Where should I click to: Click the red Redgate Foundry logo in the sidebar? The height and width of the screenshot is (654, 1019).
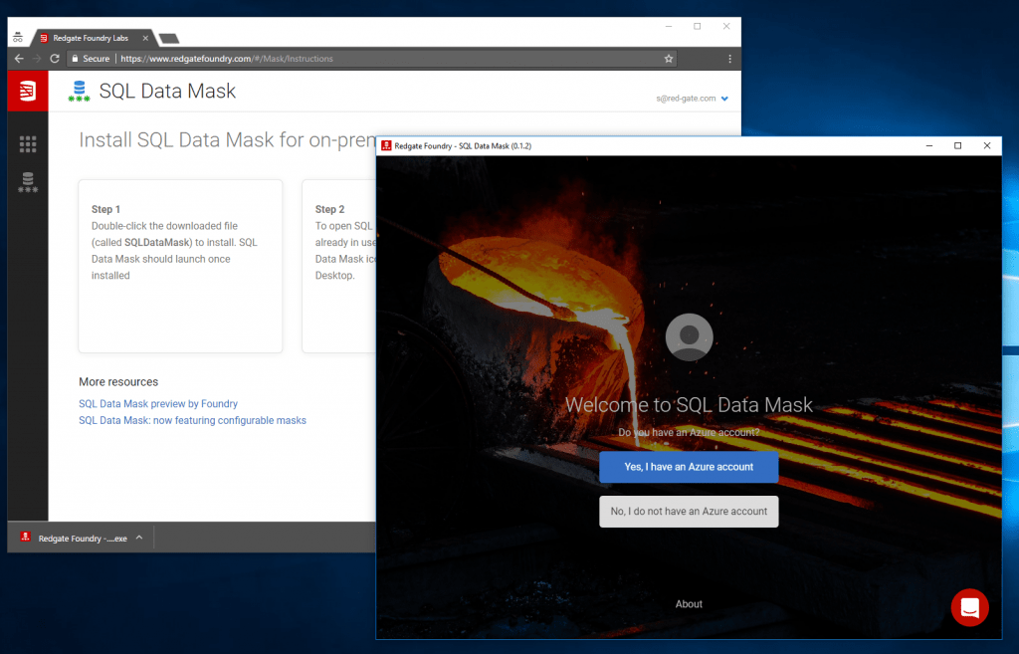point(26,91)
